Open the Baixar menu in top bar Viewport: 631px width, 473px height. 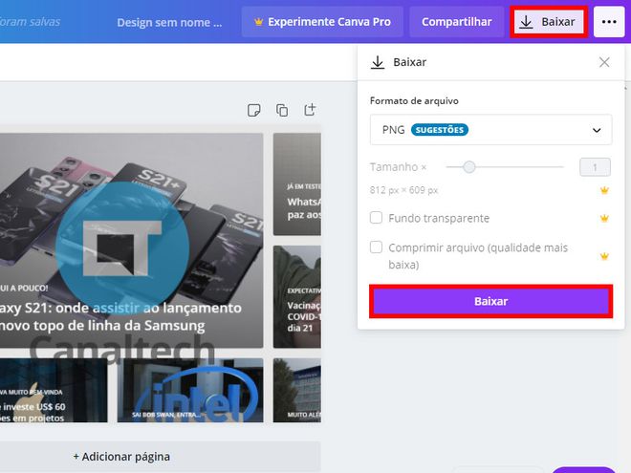549,22
